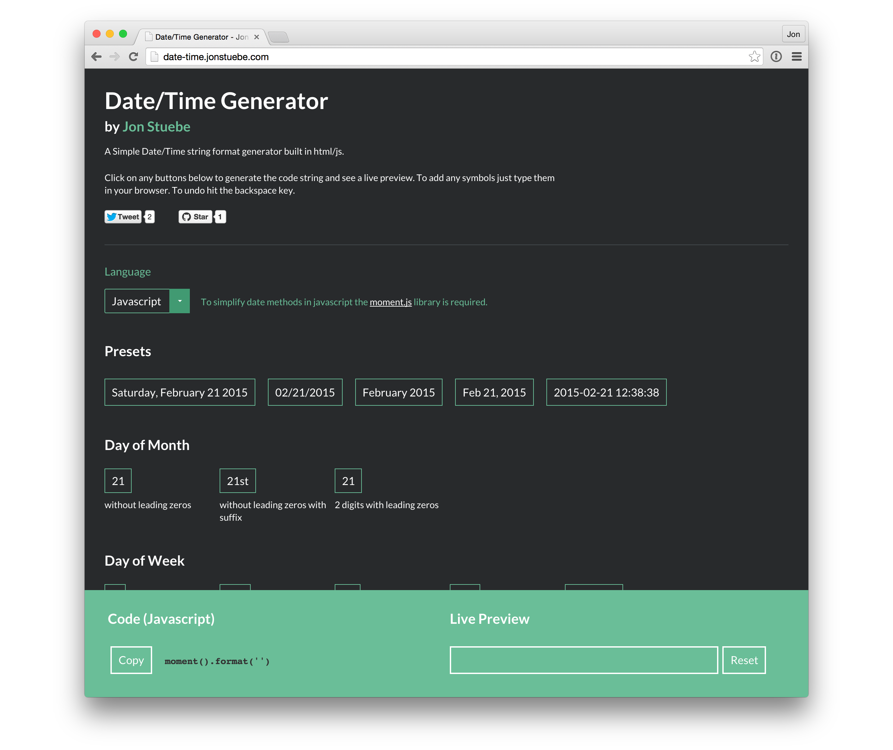
Task: Choose the 2015-02-21 12:38:38 preset
Action: [606, 393]
